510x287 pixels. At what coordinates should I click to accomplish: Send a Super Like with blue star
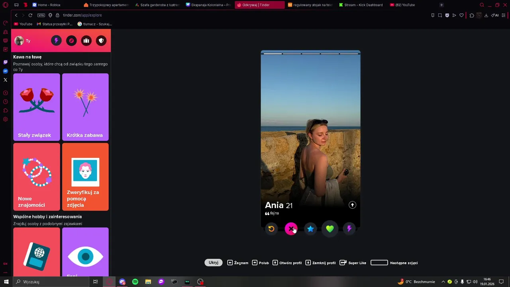point(310,229)
